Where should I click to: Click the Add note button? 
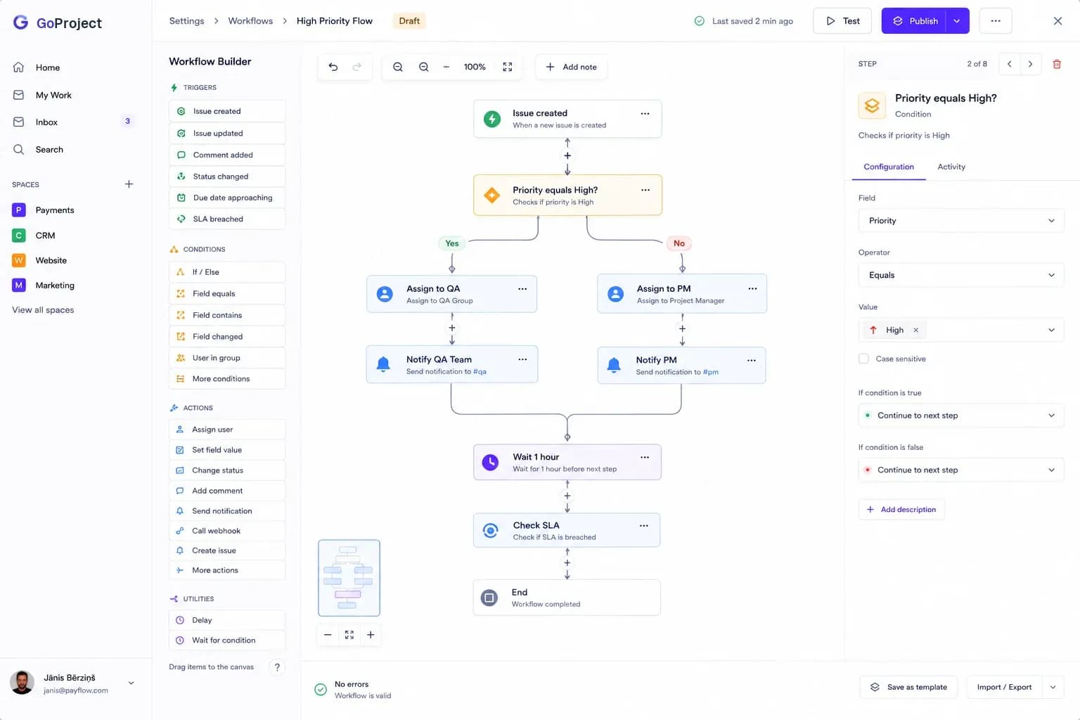pos(571,67)
